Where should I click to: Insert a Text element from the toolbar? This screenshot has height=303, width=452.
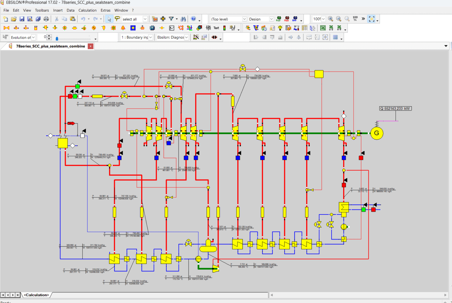[216, 28]
